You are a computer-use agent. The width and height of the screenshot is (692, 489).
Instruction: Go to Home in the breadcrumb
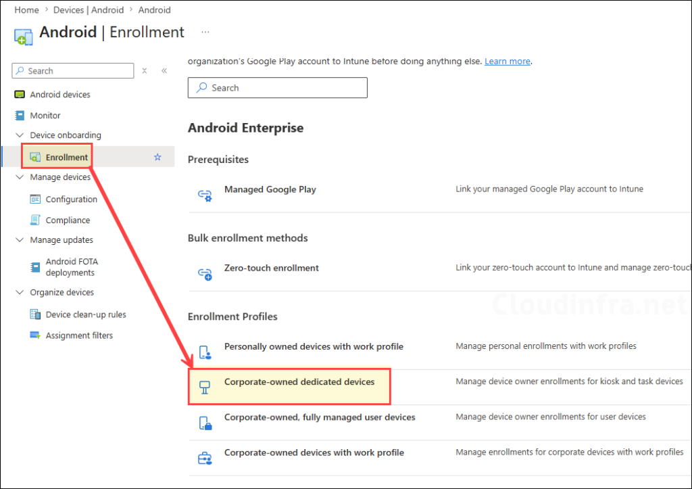pyautogui.click(x=26, y=9)
